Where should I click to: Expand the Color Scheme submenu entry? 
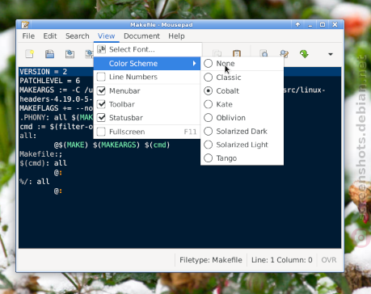pos(148,64)
